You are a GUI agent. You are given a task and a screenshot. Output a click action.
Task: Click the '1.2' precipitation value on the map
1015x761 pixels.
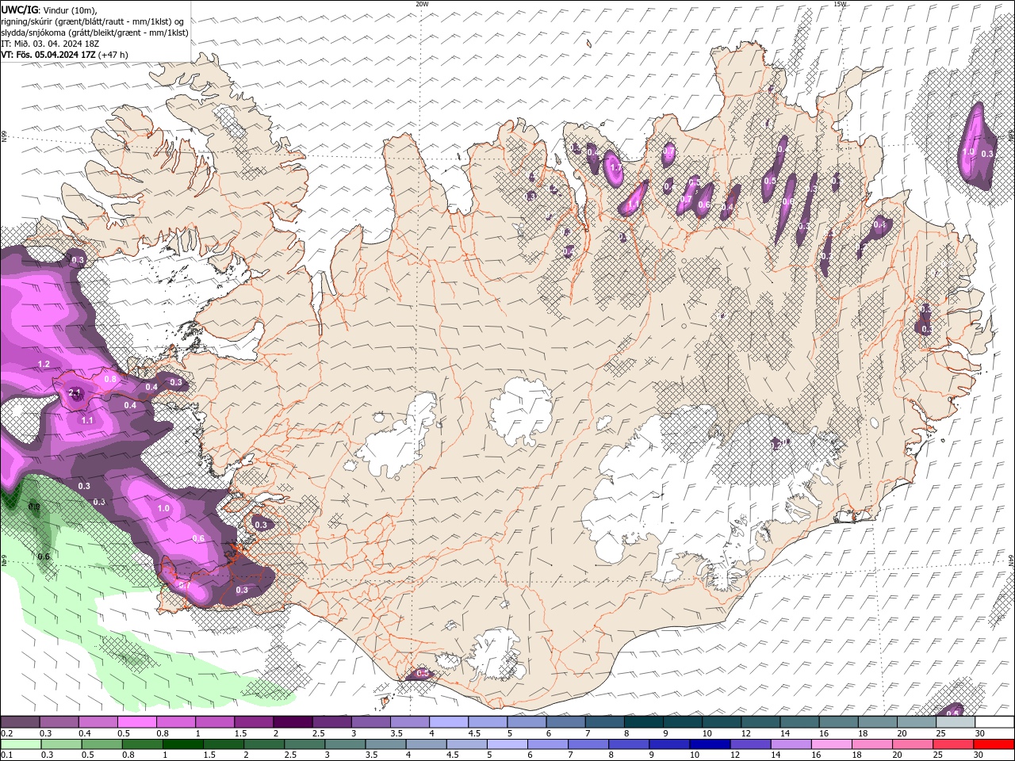click(44, 364)
